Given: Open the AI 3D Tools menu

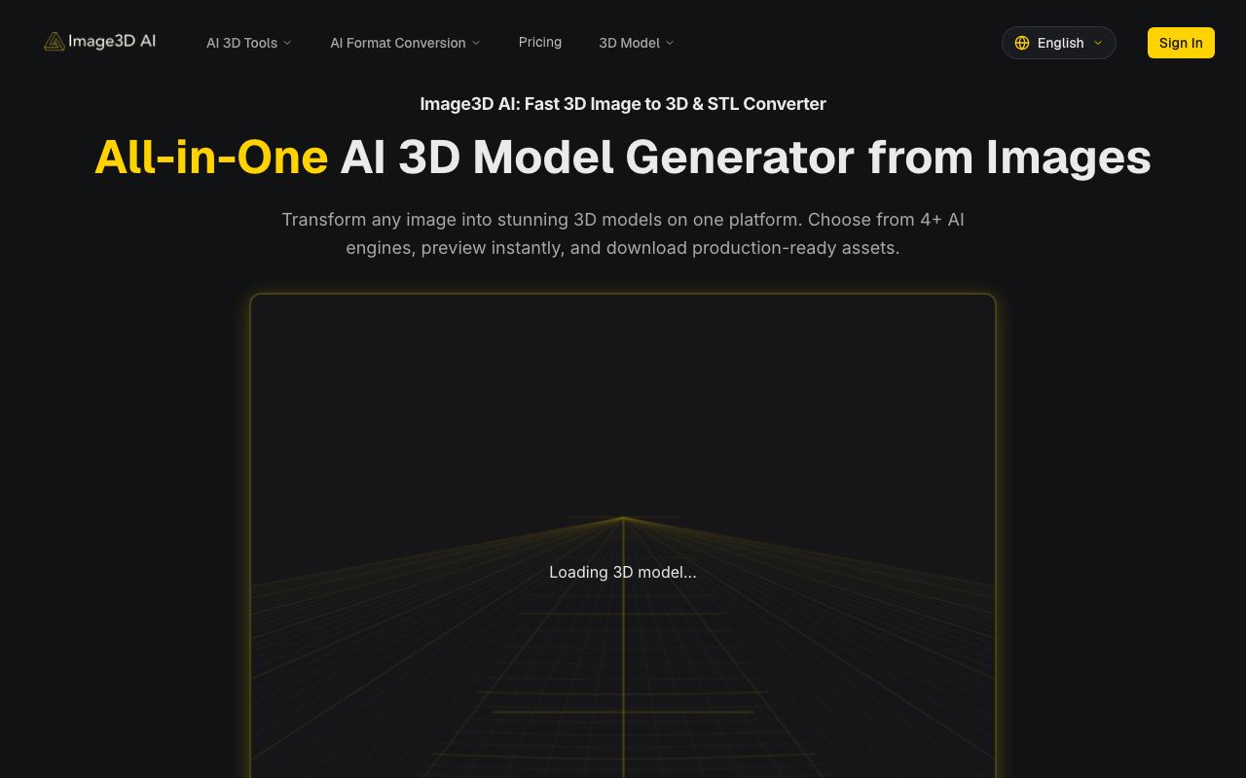Looking at the screenshot, I should (x=248, y=43).
